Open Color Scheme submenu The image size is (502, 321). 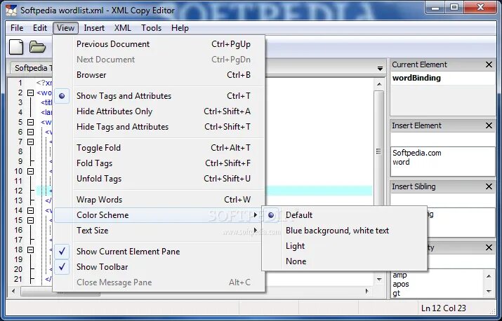(159, 215)
